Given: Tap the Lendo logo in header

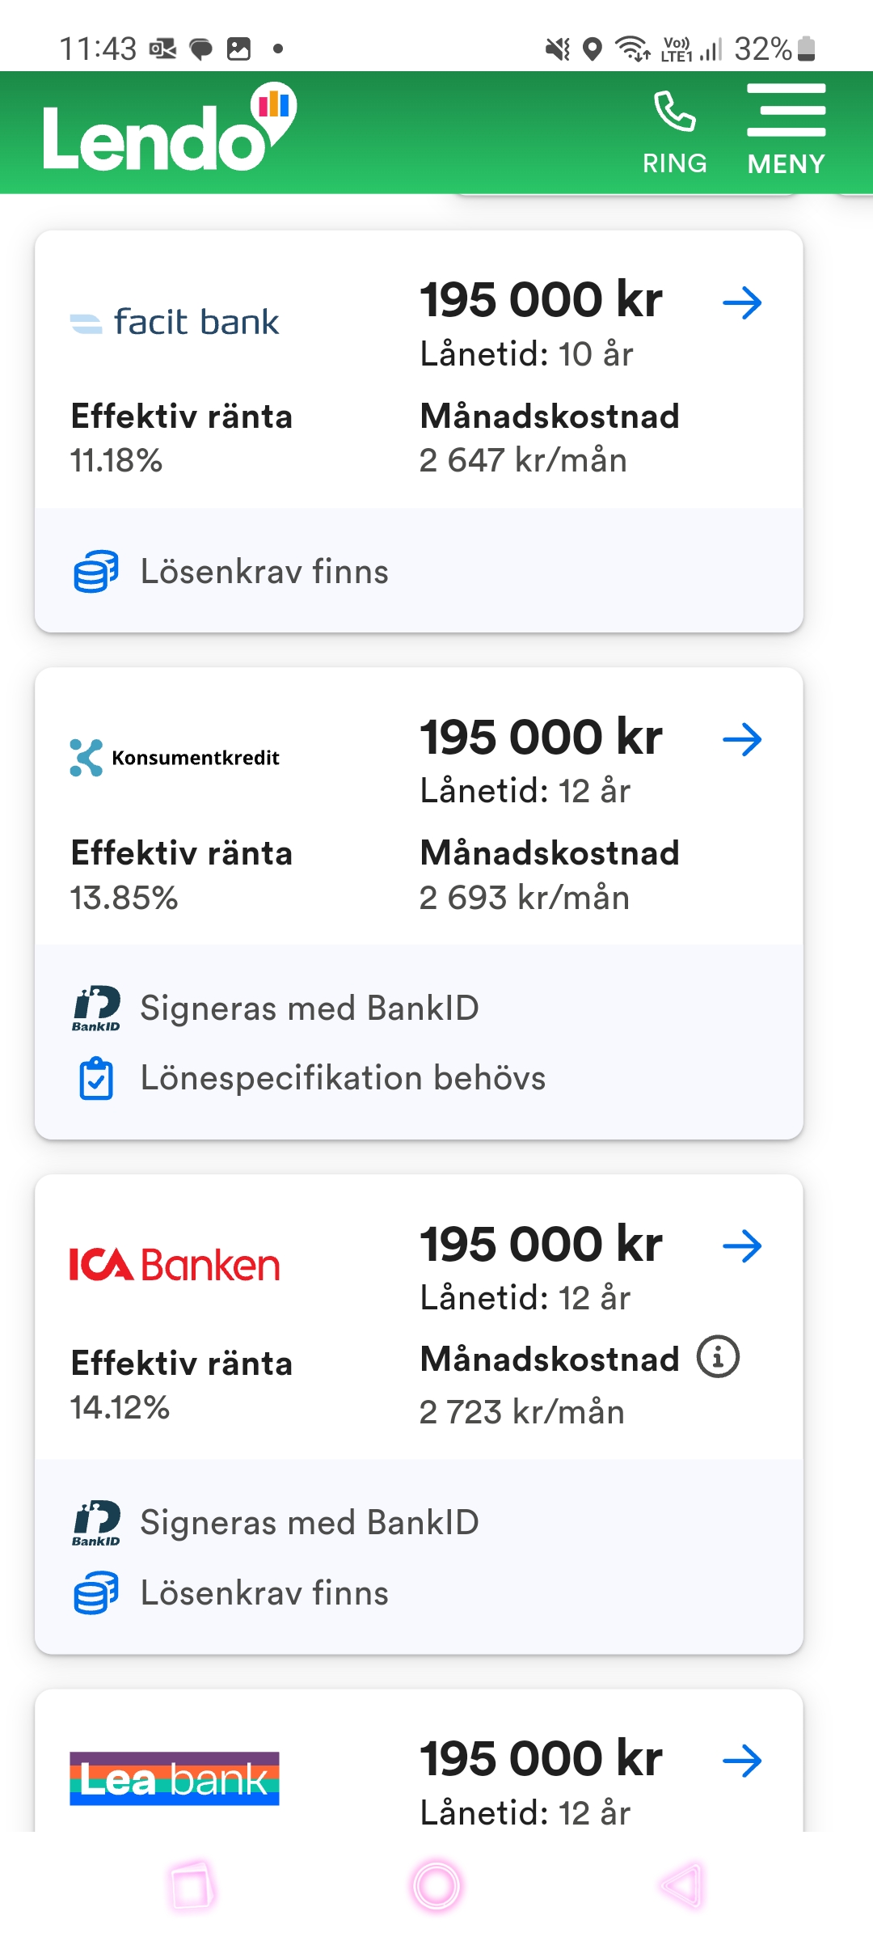Looking at the screenshot, I should [169, 131].
